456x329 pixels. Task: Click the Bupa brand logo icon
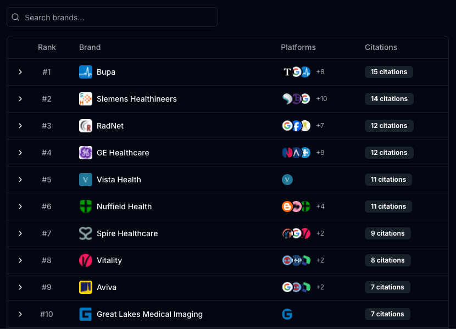86,72
